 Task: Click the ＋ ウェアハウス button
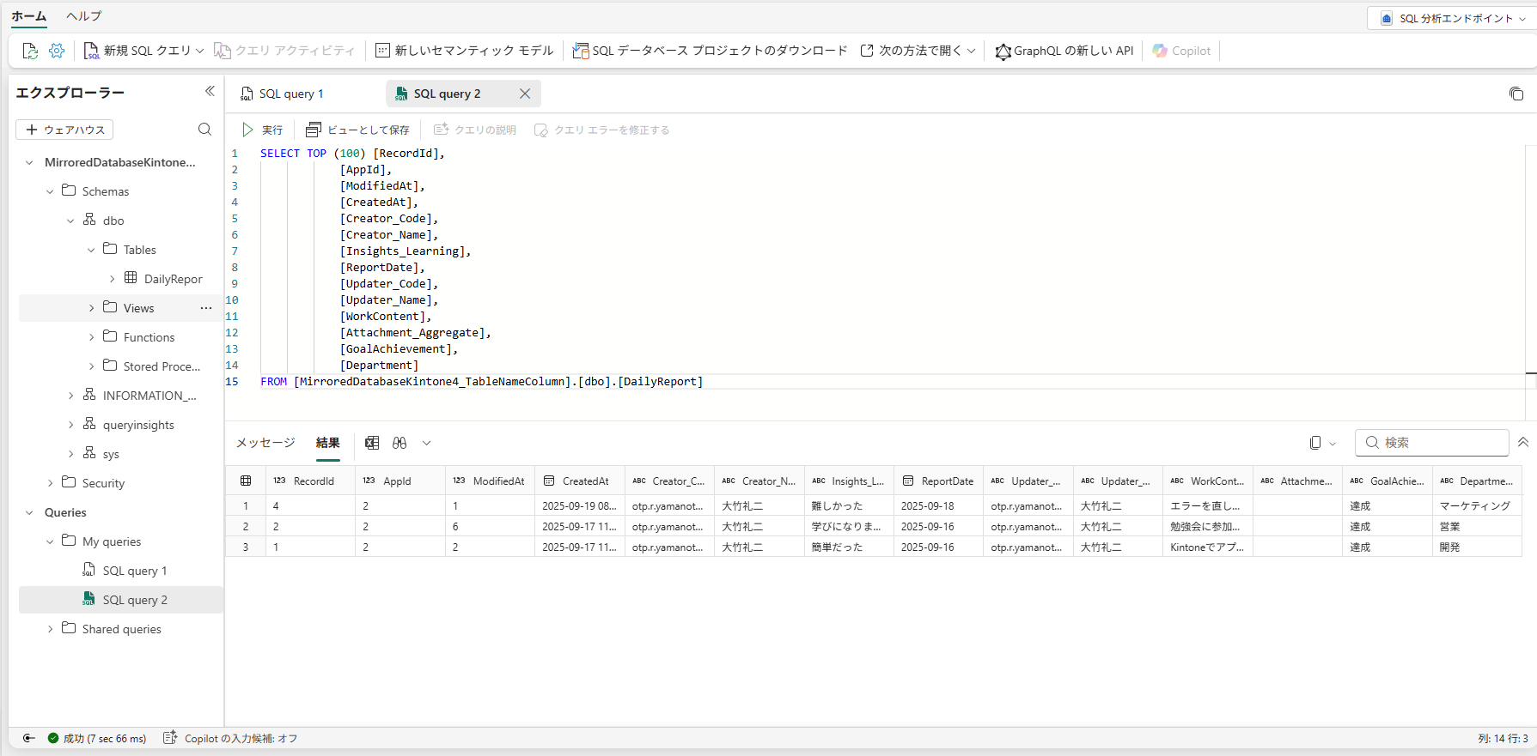[64, 130]
